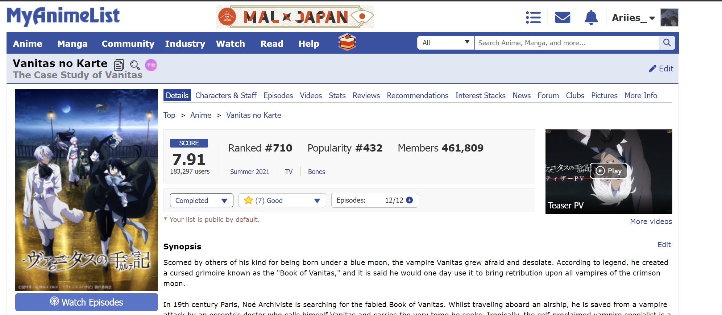Switch to the Episodes tab

pyautogui.click(x=278, y=95)
